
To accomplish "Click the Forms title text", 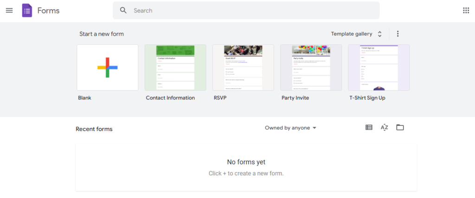I will pyautogui.click(x=48, y=11).
